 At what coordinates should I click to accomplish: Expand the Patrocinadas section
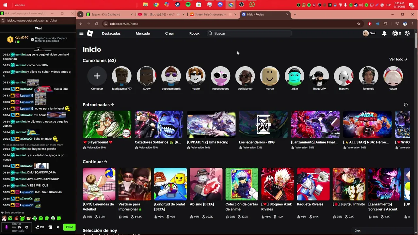point(98,105)
